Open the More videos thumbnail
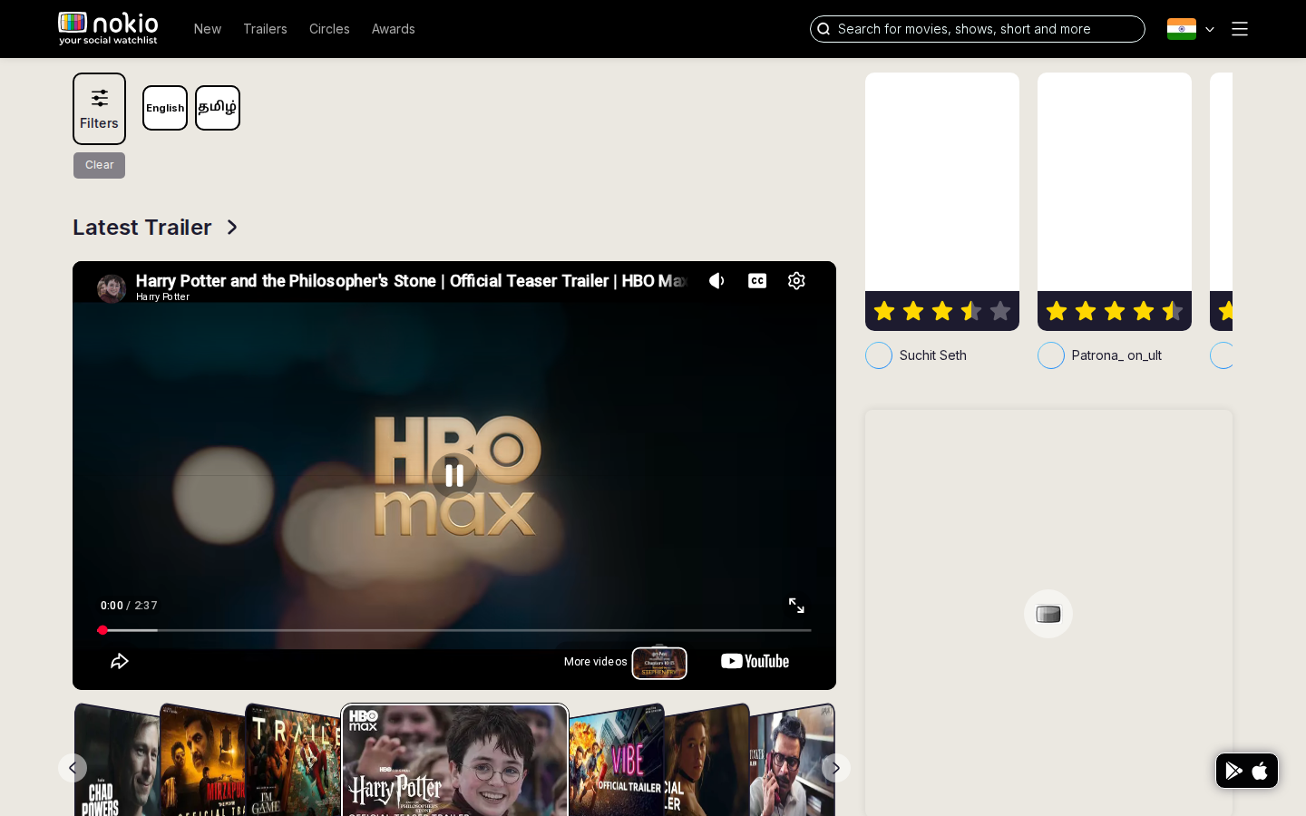 (x=659, y=663)
